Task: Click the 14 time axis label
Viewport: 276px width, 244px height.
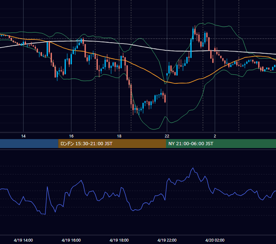Action: point(23,136)
